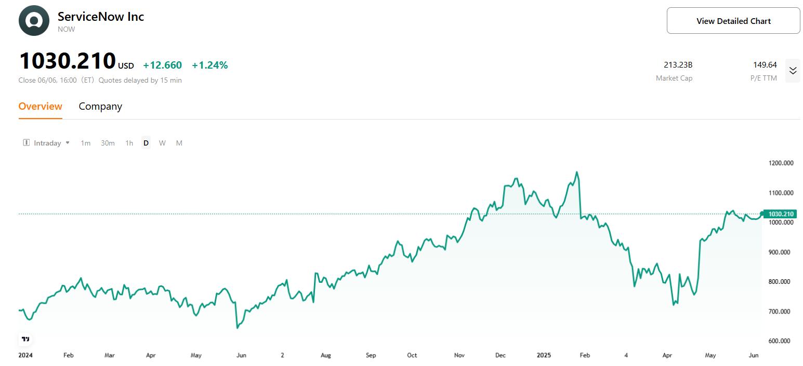Click the Market Cap value 213.23B

click(x=678, y=65)
